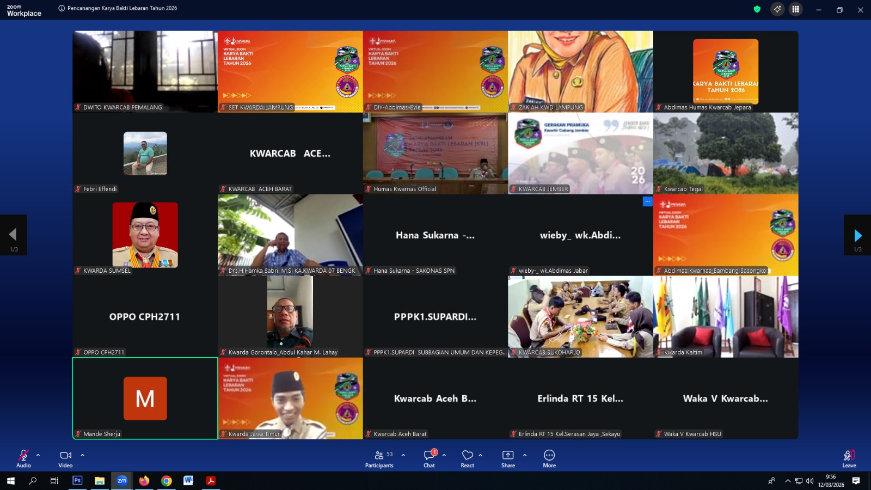Expand the Share options arrow

pyautogui.click(x=525, y=455)
